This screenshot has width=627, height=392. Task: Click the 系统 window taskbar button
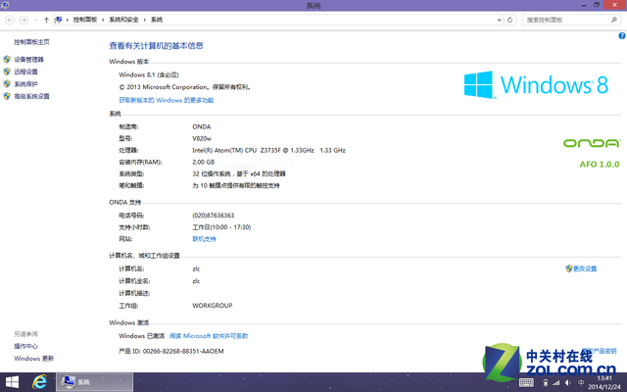click(x=94, y=382)
